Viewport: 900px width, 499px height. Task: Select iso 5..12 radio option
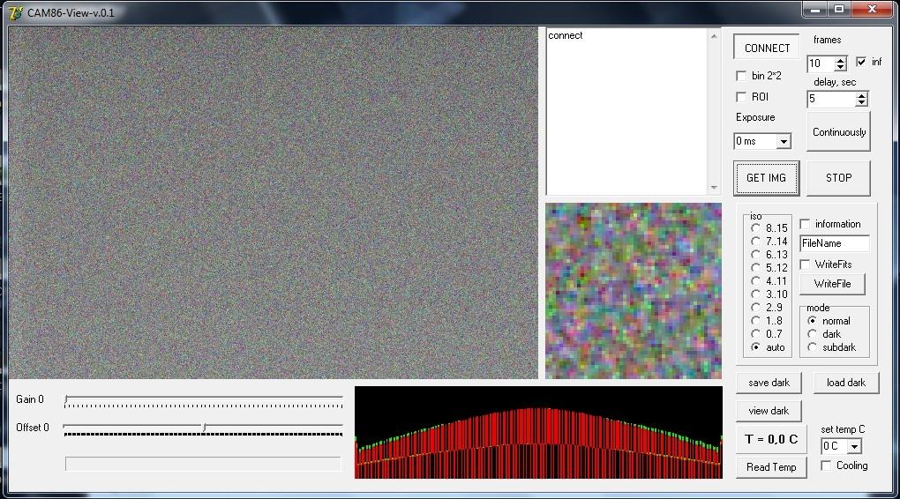[x=755, y=267]
